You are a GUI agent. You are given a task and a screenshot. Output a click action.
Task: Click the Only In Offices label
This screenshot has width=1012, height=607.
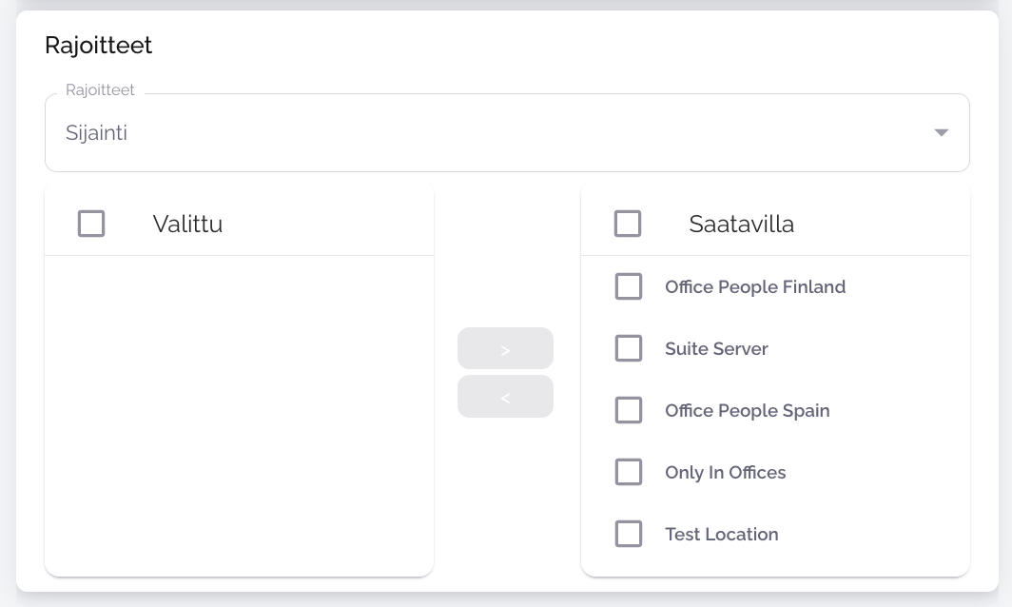(726, 472)
